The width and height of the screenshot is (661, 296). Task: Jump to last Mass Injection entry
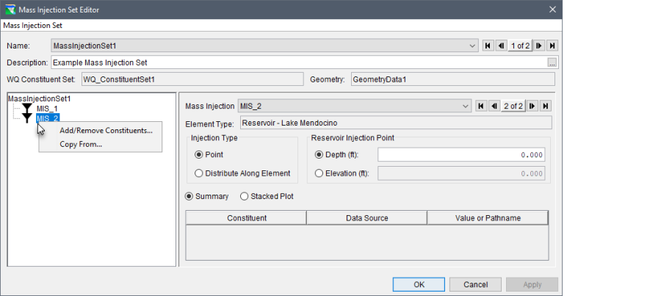pyautogui.click(x=546, y=107)
